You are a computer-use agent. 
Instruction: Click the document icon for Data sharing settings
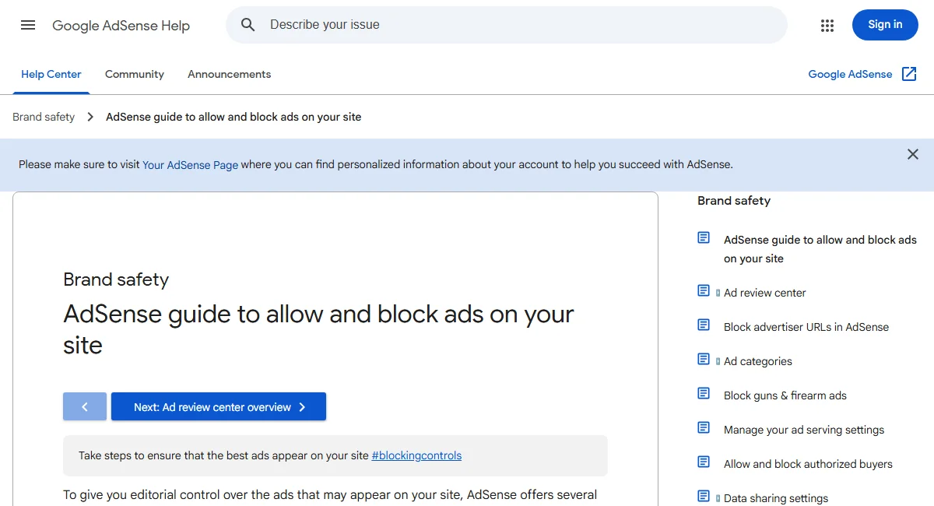[704, 496]
